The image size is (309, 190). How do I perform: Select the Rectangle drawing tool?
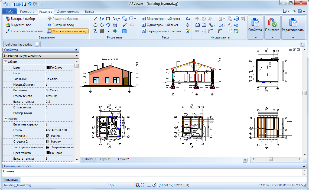coord(108,19)
